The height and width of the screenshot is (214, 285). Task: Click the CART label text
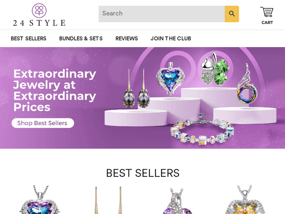[267, 22]
